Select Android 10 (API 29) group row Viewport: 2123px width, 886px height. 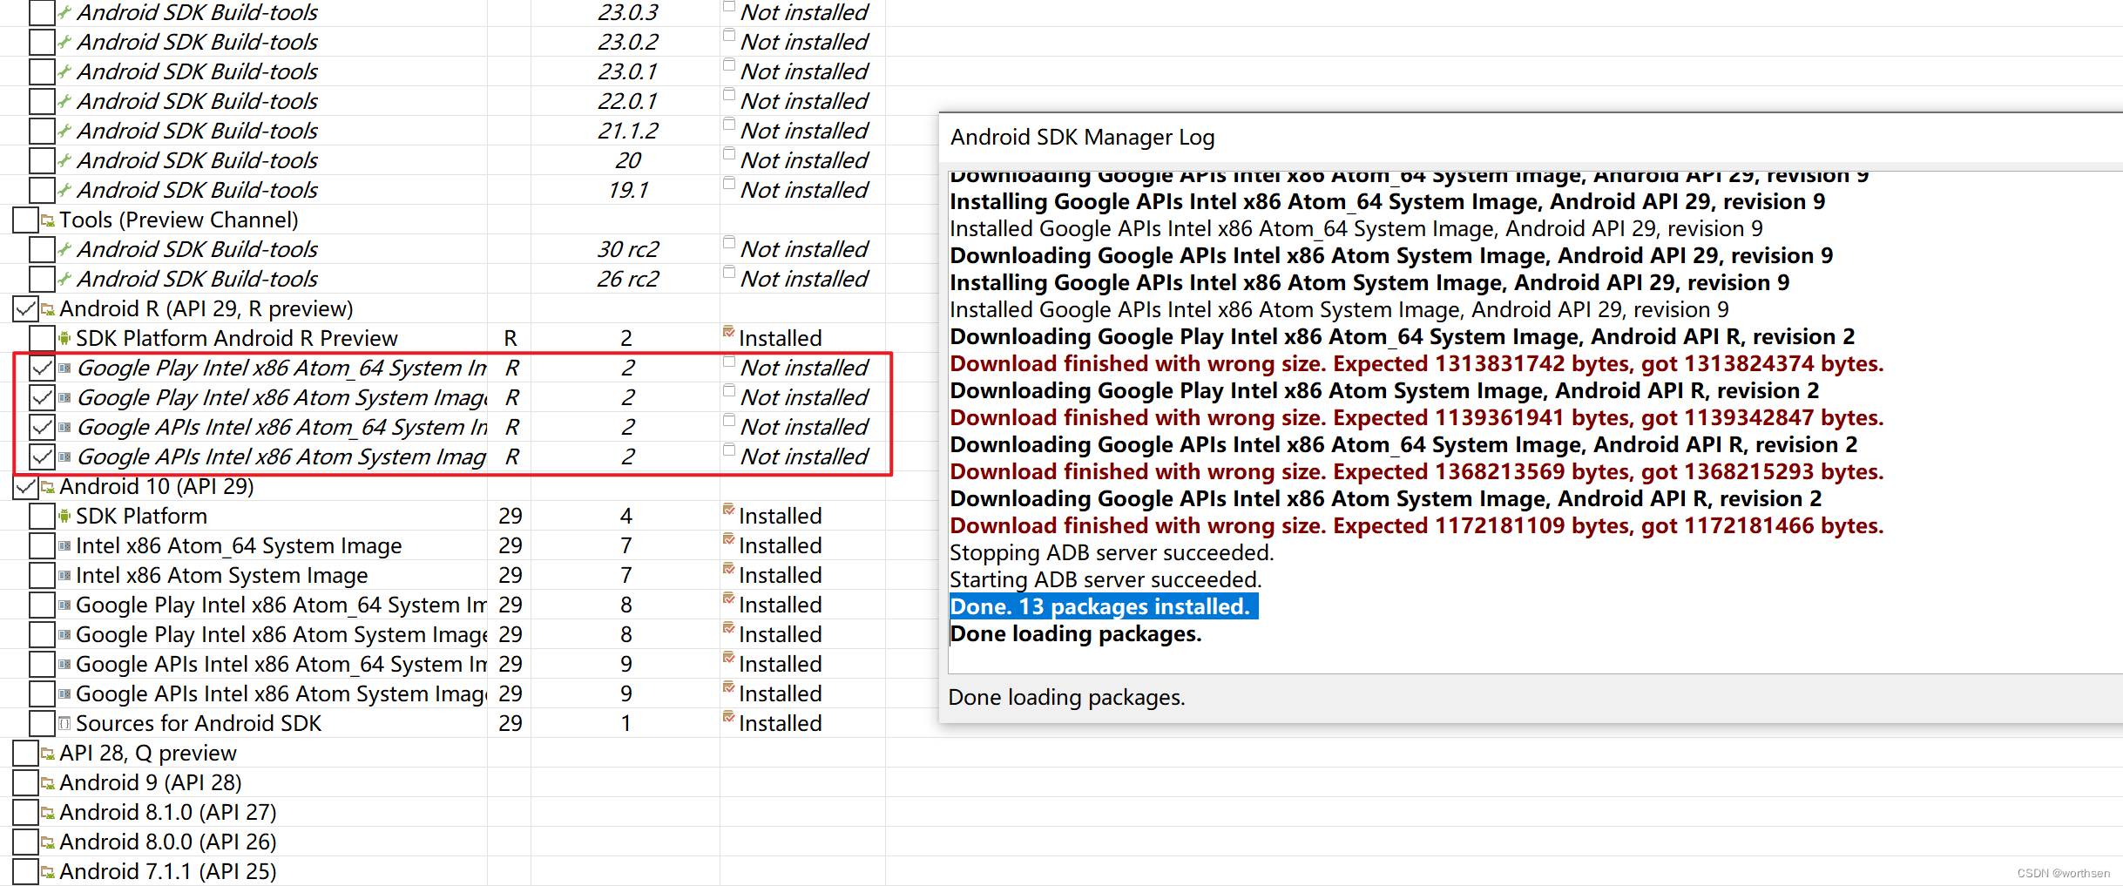[x=443, y=486]
